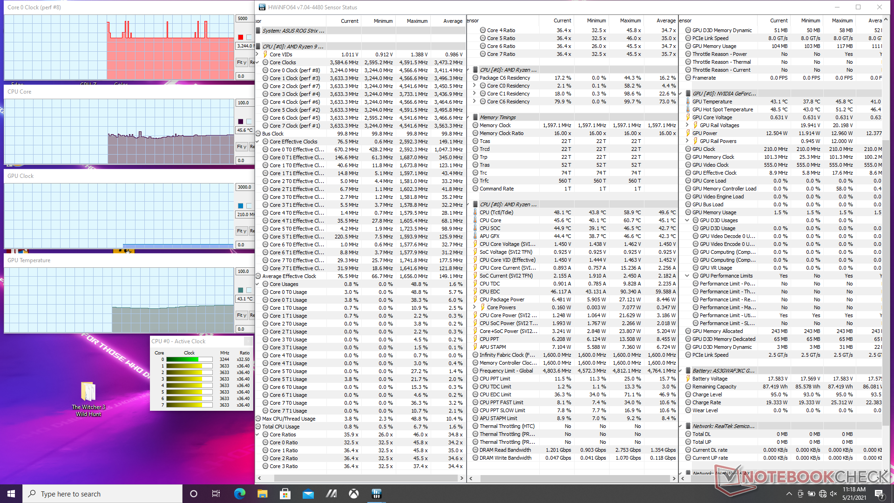Click the Battery Voltage lightning icon

[688, 379]
